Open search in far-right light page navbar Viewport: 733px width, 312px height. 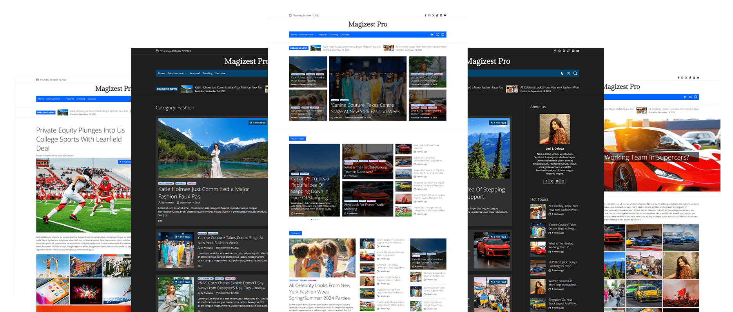(x=696, y=97)
